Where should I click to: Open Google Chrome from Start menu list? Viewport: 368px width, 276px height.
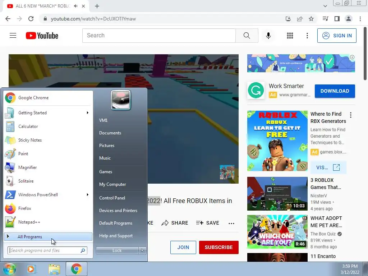[48, 98]
